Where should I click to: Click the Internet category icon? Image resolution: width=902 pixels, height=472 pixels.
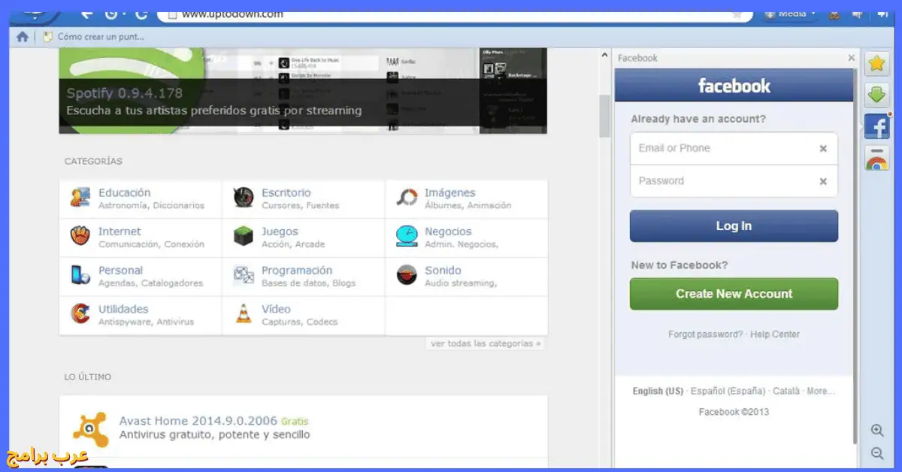pyautogui.click(x=80, y=237)
